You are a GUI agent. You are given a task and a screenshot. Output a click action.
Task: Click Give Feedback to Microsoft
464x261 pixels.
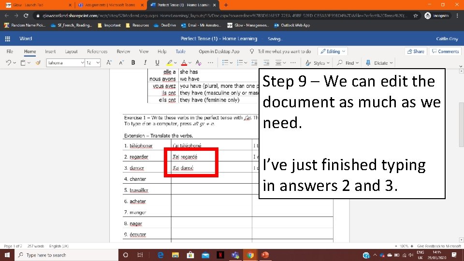tap(439, 246)
